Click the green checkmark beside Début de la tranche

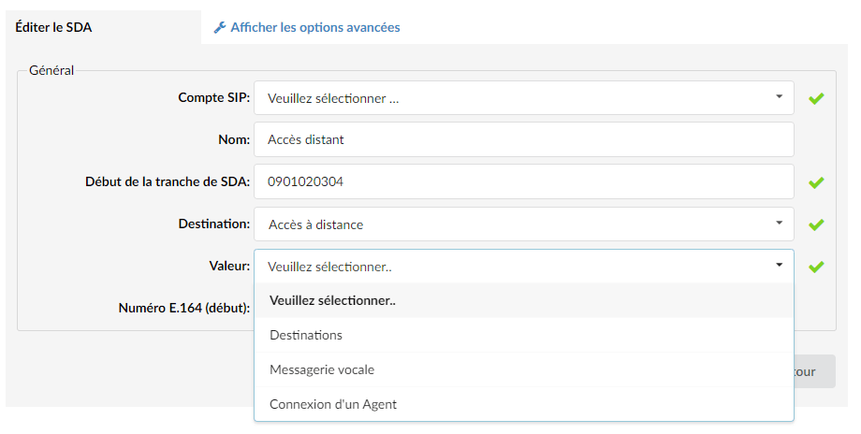816,182
